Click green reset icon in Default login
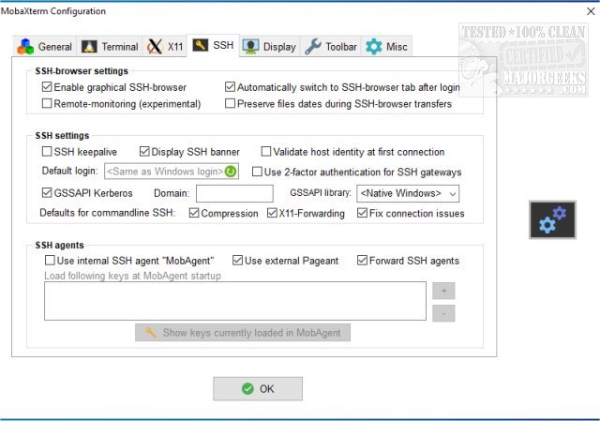 tap(231, 171)
